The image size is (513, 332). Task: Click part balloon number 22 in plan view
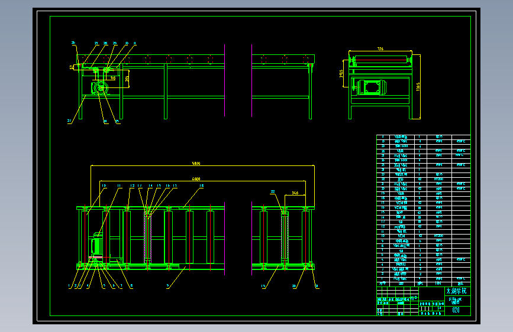[273, 192]
